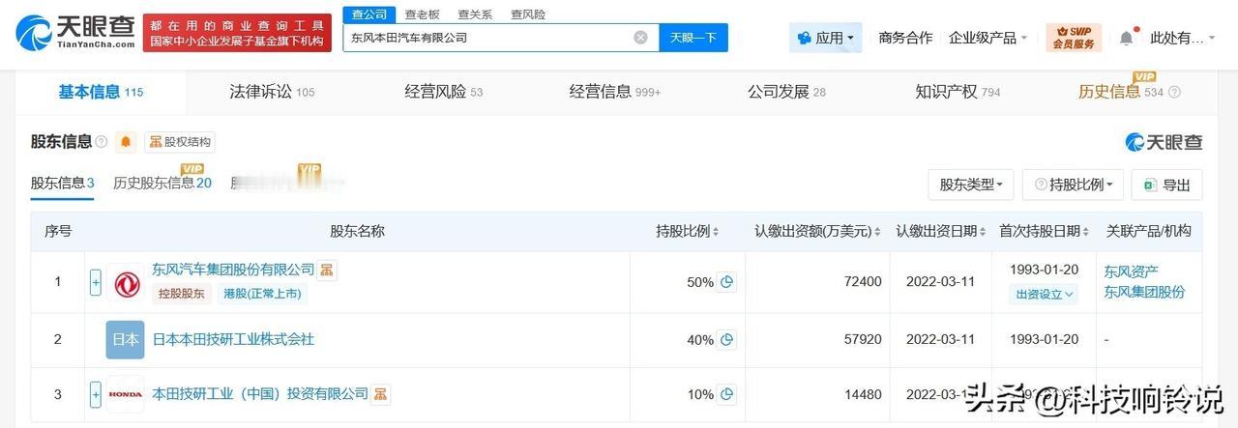This screenshot has width=1238, height=428.
Task: Select 公司发展 tab
Action: [x=786, y=92]
